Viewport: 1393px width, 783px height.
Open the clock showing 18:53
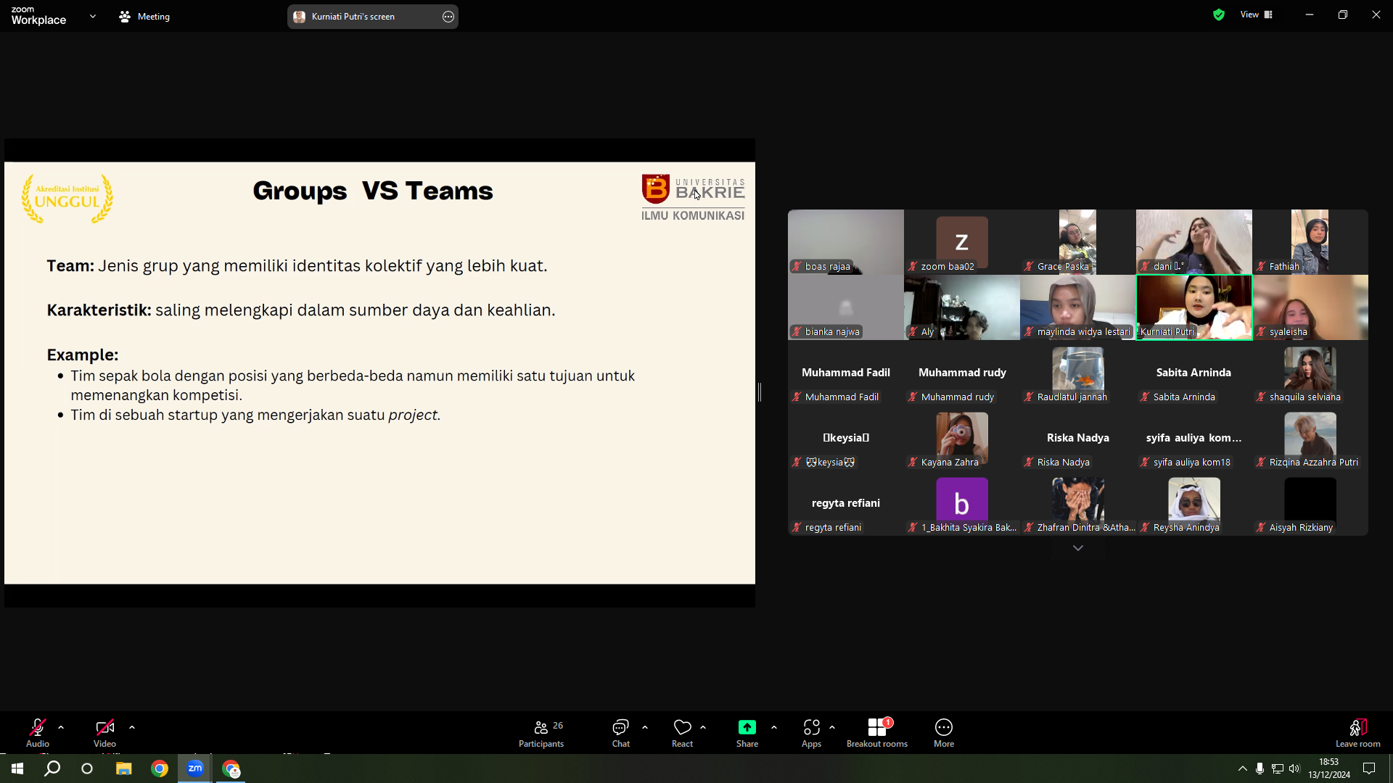pyautogui.click(x=1329, y=768)
